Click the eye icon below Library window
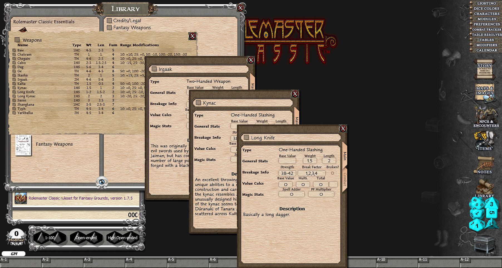Screen dimensions: 502x268 (x=102, y=182)
